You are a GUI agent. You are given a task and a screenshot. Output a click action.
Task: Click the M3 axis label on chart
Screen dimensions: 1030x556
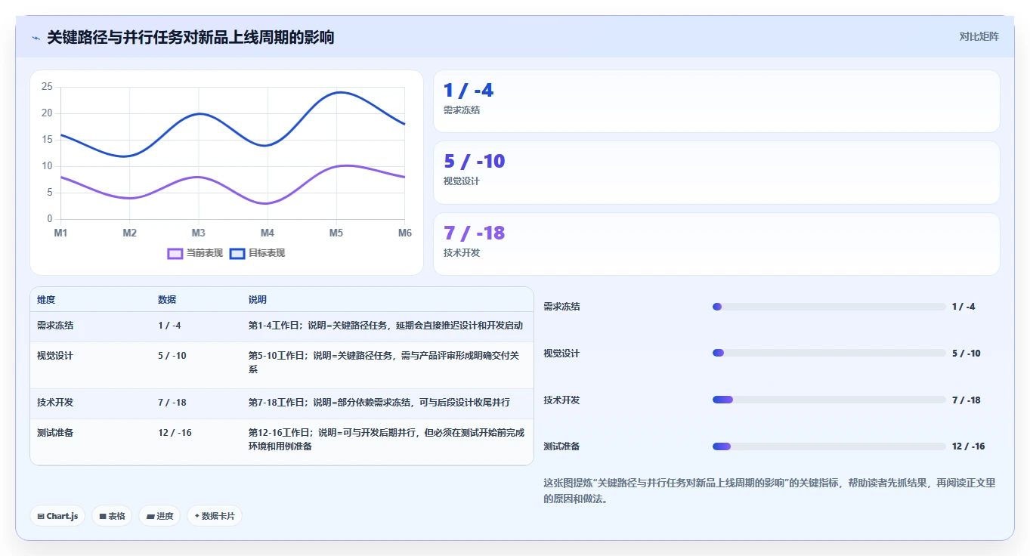[x=198, y=233]
